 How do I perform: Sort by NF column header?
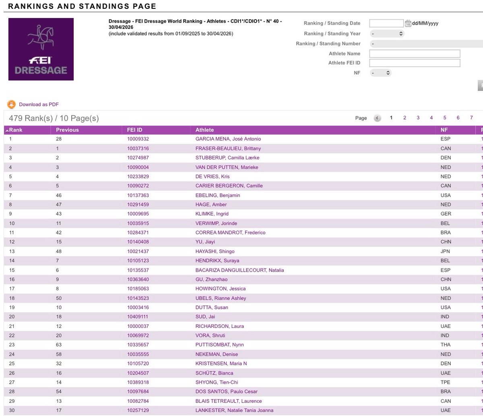click(x=444, y=130)
